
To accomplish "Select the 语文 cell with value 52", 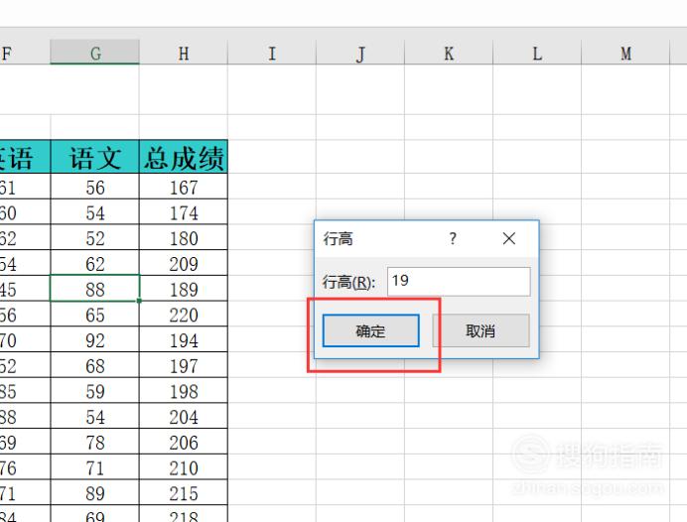I will tap(95, 237).
